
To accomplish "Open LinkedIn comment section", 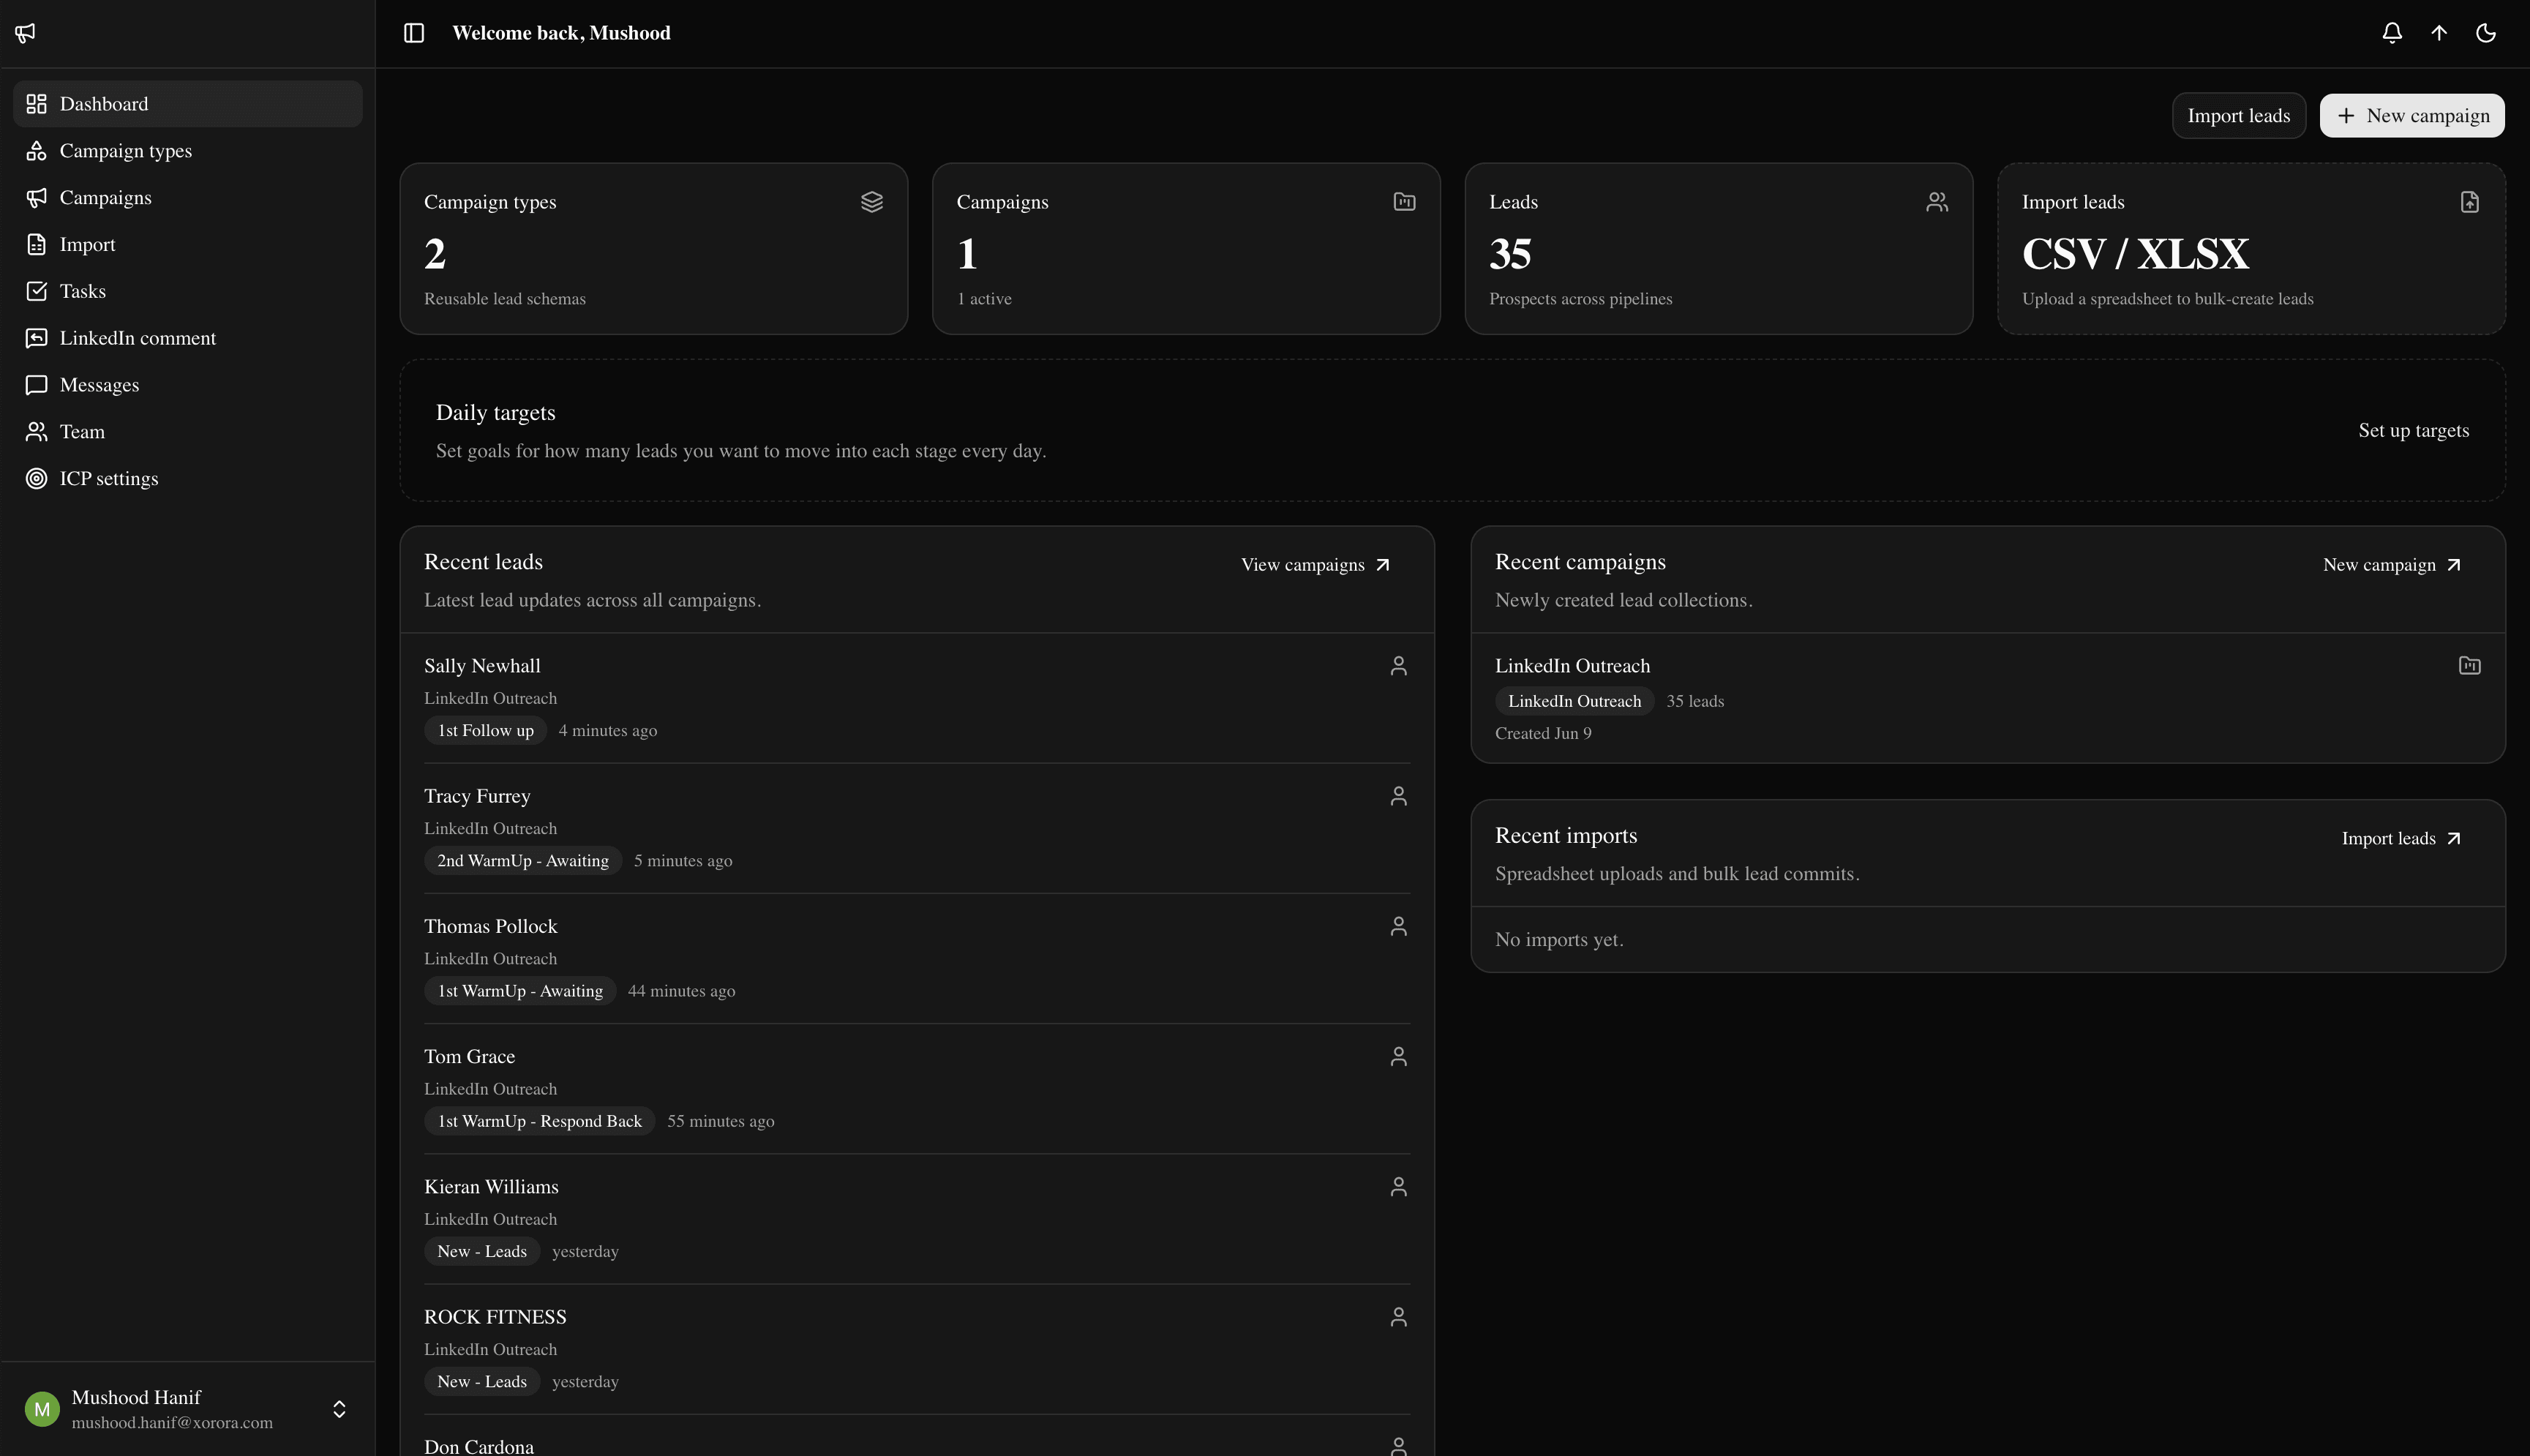I will pyautogui.click(x=188, y=338).
